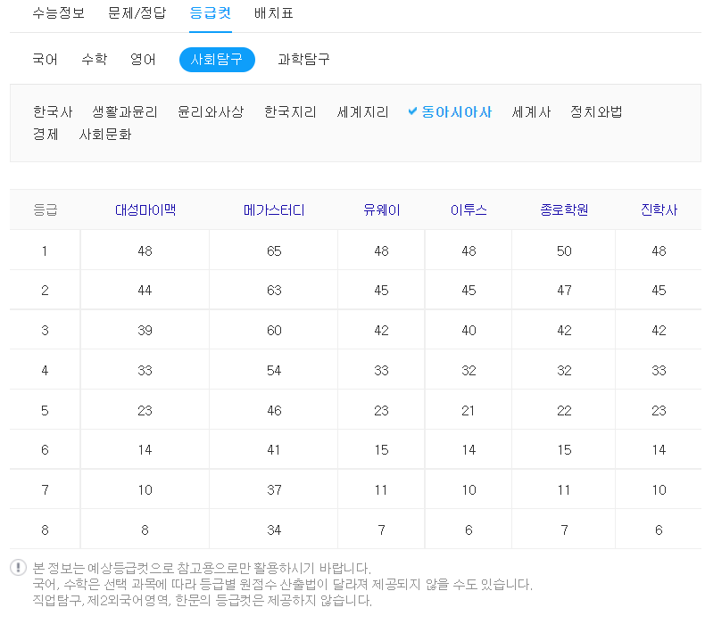Click the 종로학원 grade 1 value 50
Image resolution: width=705 pixels, height=624 pixels.
click(x=564, y=250)
